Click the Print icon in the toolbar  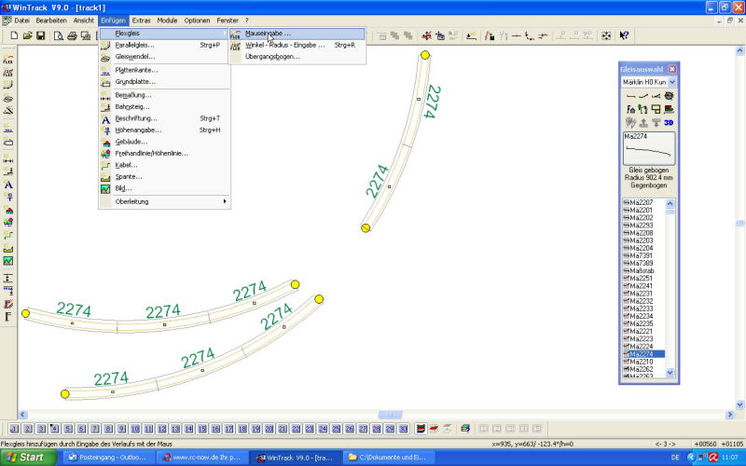click(x=73, y=35)
